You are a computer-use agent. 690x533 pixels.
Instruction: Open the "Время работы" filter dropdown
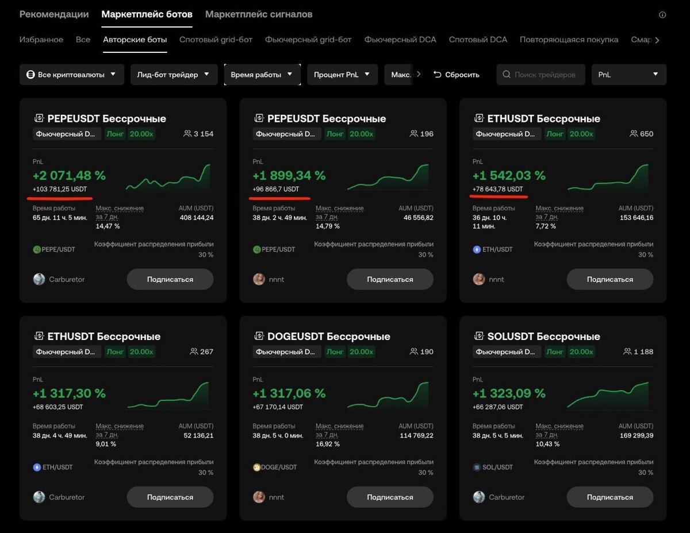click(262, 75)
